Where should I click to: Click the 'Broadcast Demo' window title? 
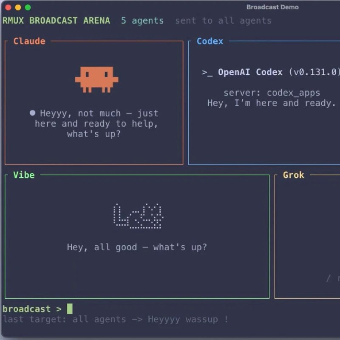(272, 7)
